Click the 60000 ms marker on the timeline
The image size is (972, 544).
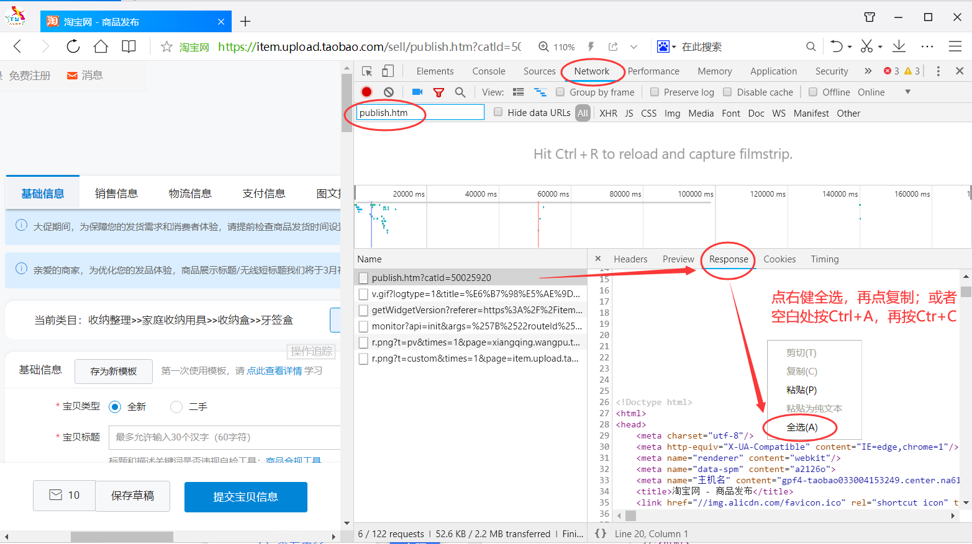(x=552, y=194)
